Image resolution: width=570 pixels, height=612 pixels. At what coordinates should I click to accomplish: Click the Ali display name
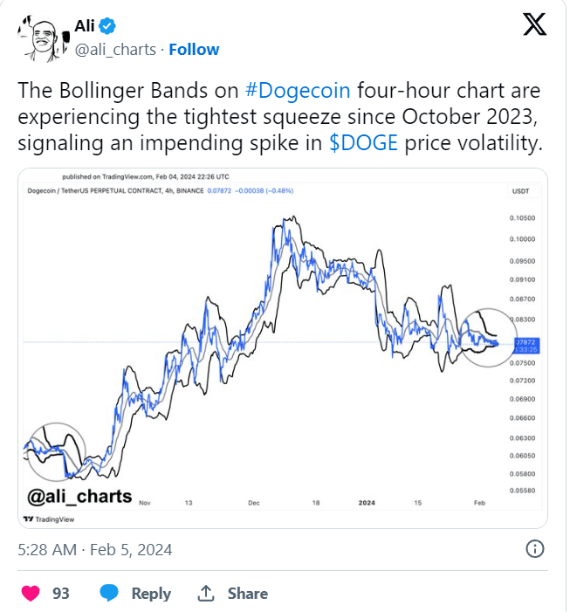click(85, 26)
